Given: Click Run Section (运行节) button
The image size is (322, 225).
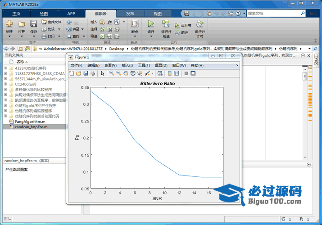Looking at the screenshot, I should pos(183,26).
